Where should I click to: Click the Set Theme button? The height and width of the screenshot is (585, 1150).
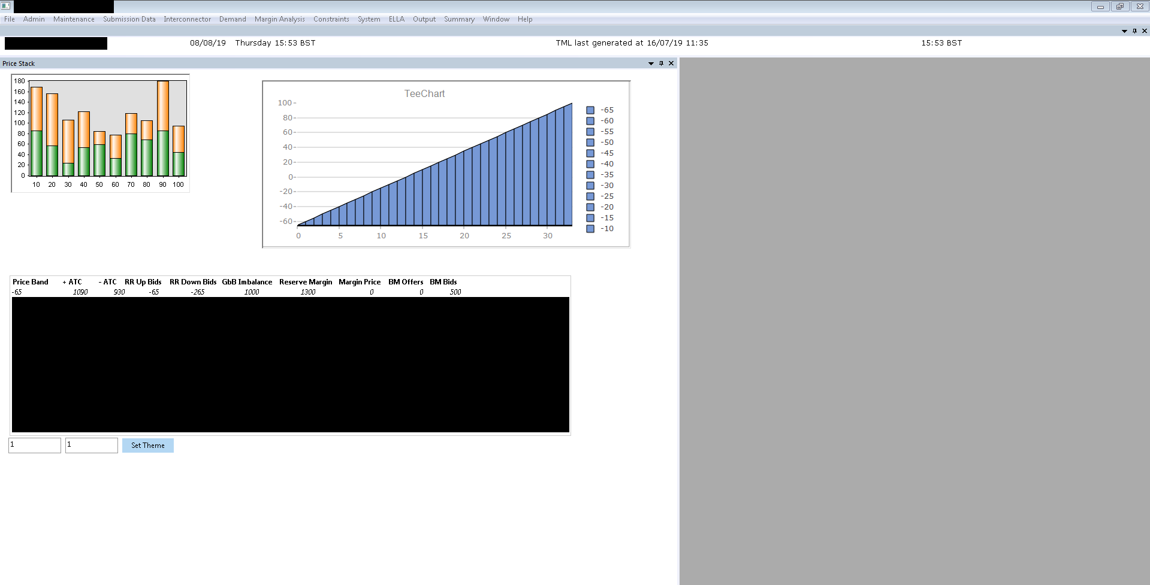coord(148,445)
